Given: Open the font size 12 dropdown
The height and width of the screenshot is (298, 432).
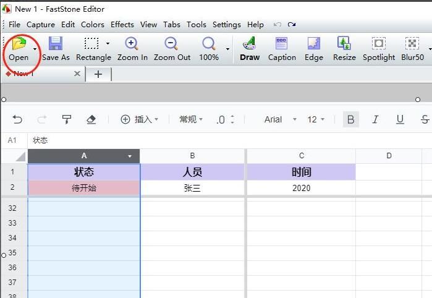Looking at the screenshot, I should point(316,119).
